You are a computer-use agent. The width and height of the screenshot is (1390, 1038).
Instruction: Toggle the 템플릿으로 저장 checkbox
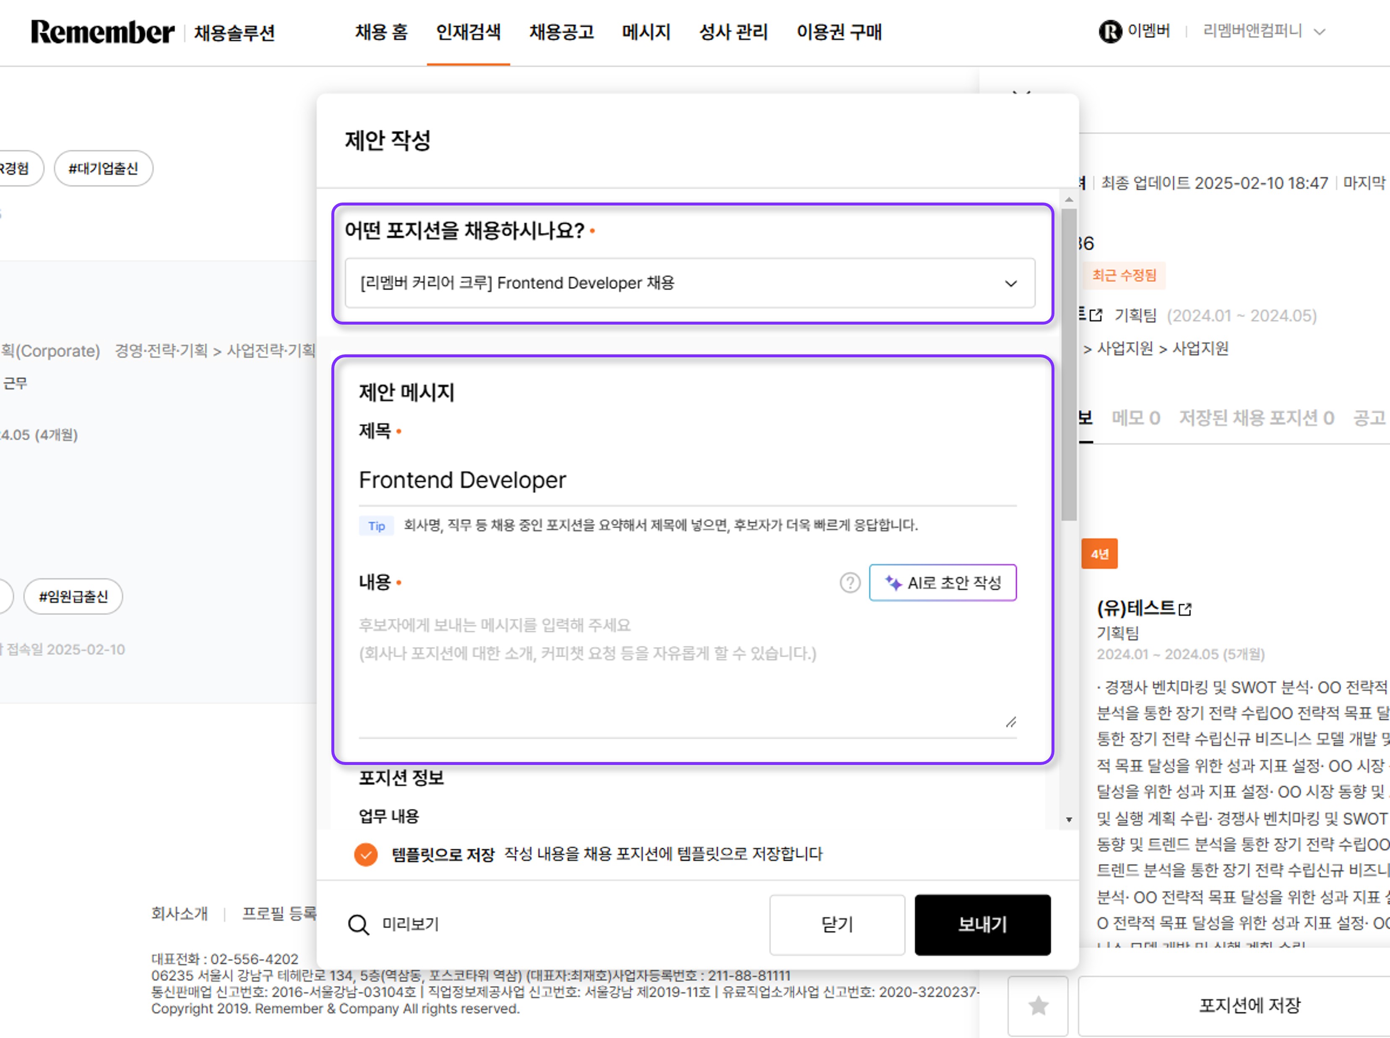tap(366, 855)
